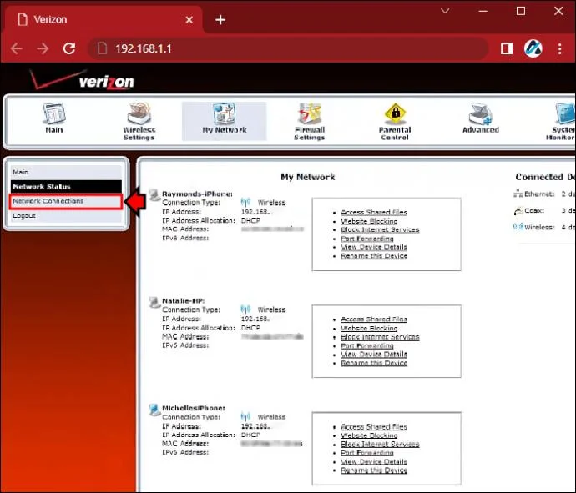Image resolution: width=576 pixels, height=493 pixels.
Task: Open Port Forwarding for Raymonds-iPhone
Action: [x=367, y=239]
